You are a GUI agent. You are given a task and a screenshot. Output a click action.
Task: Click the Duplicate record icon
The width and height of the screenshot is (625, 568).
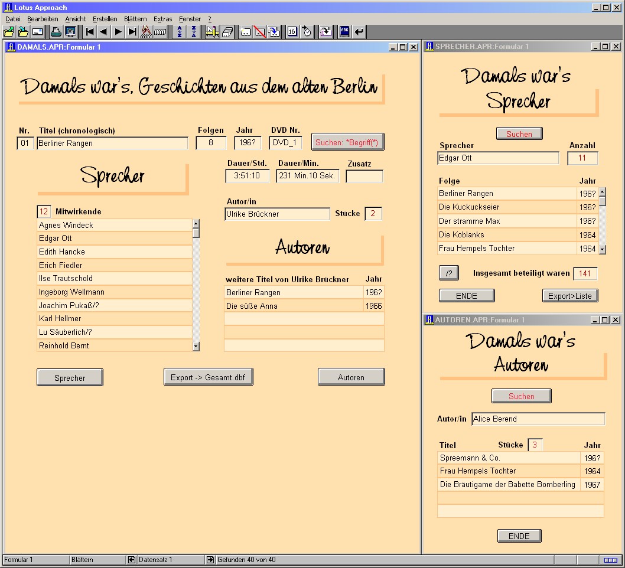click(x=274, y=32)
